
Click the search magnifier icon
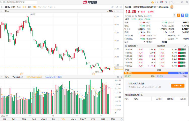coord(2,2)
